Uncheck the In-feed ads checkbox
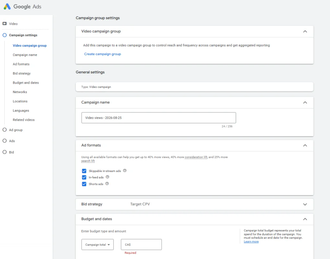The image size is (330, 259). (x=84, y=177)
